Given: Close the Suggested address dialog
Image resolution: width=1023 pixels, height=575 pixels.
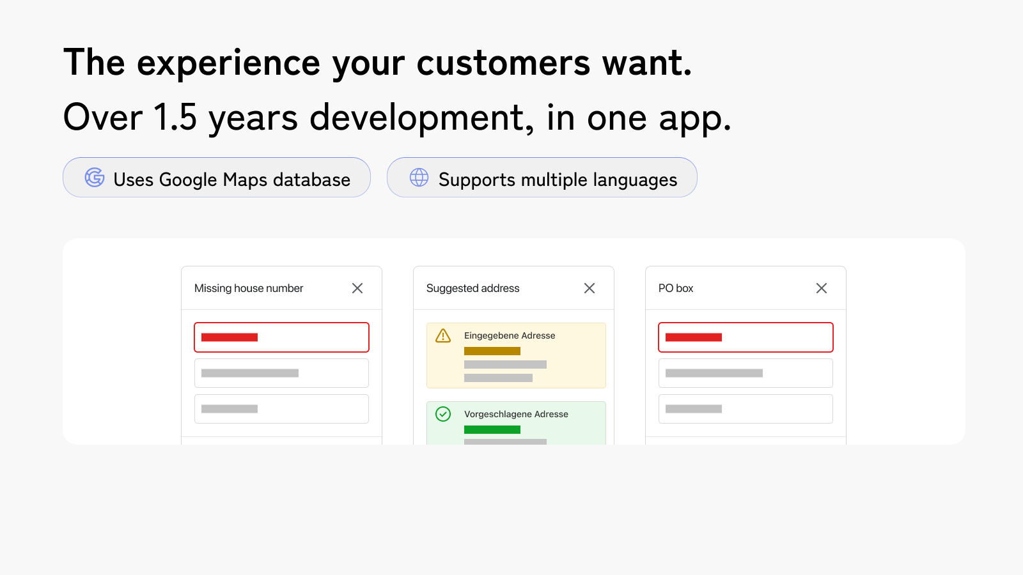Looking at the screenshot, I should click(590, 288).
